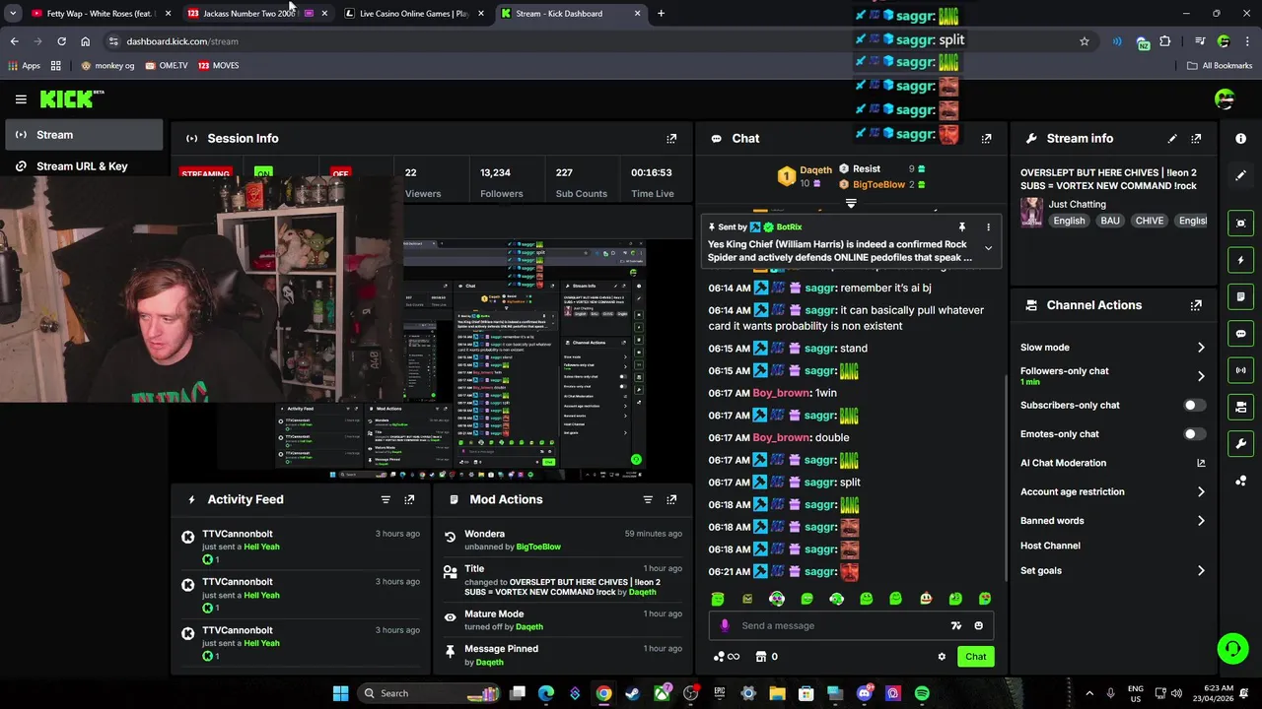Filter the Activity Feed with the filter icon

386,499
